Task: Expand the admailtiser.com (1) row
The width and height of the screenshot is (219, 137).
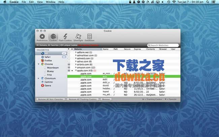Action: click(76, 55)
